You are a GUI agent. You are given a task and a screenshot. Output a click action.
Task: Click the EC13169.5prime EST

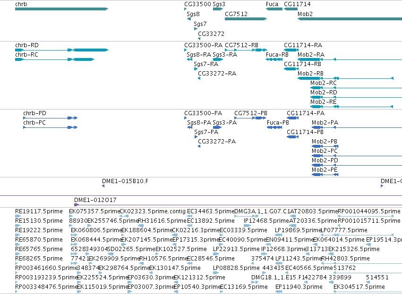[221, 292]
